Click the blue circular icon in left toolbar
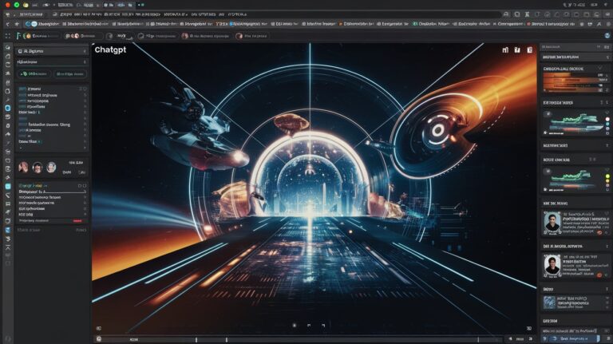The height and width of the screenshot is (344, 613). click(7, 107)
